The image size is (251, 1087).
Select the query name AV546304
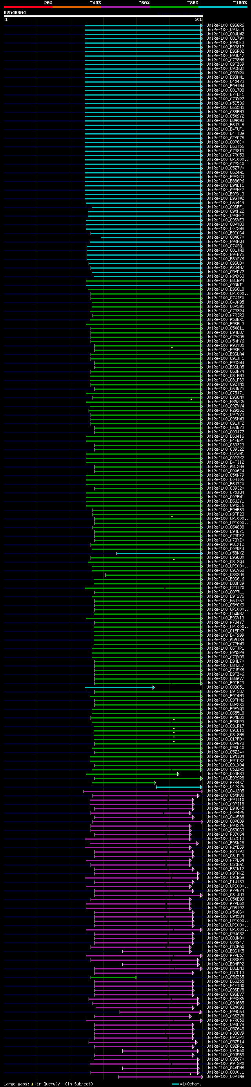pos(15,13)
